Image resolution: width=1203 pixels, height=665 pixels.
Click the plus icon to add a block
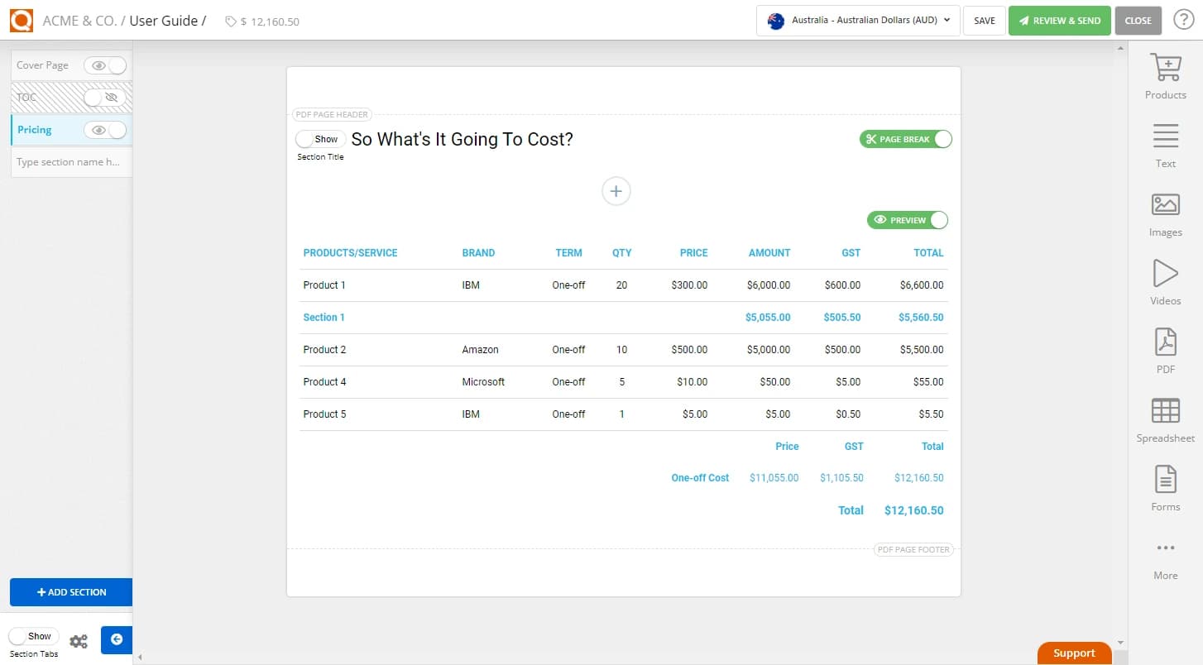click(x=616, y=191)
